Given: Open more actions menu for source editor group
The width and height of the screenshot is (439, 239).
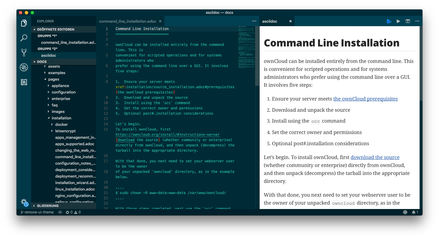Looking at the screenshot, I should point(254,21).
